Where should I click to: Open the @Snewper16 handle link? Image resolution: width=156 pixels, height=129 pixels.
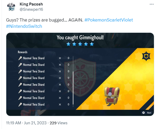(31, 9)
